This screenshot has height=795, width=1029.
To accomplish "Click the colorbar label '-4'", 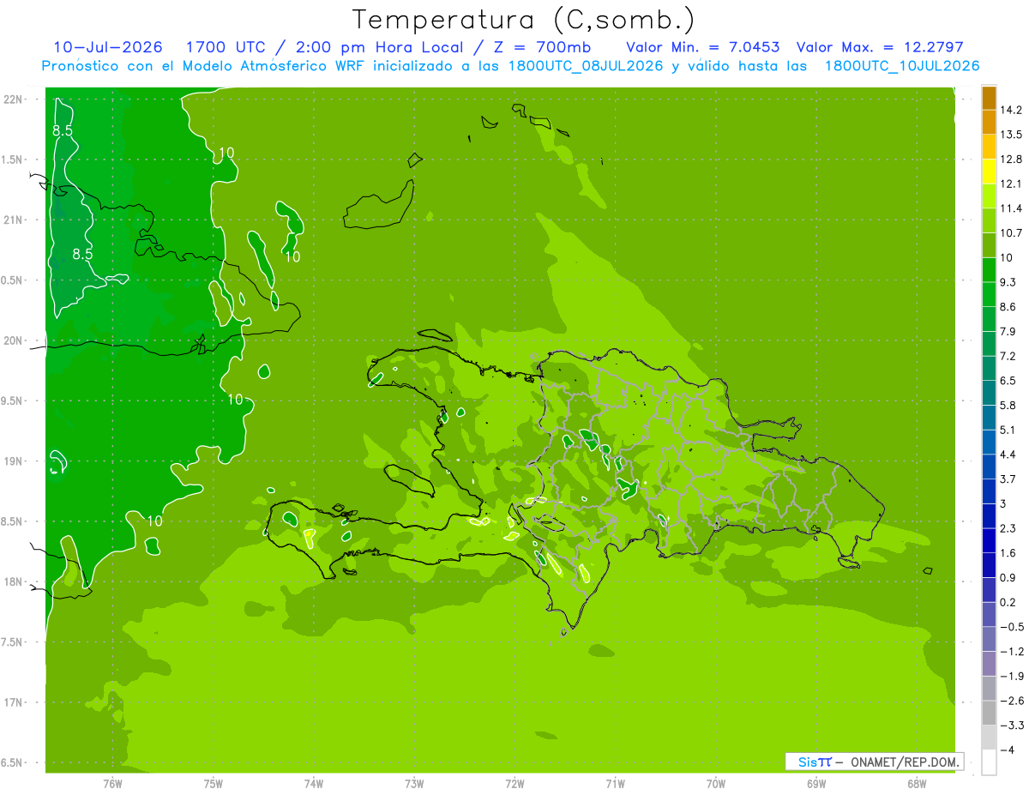I will pyautogui.click(x=1006, y=750).
